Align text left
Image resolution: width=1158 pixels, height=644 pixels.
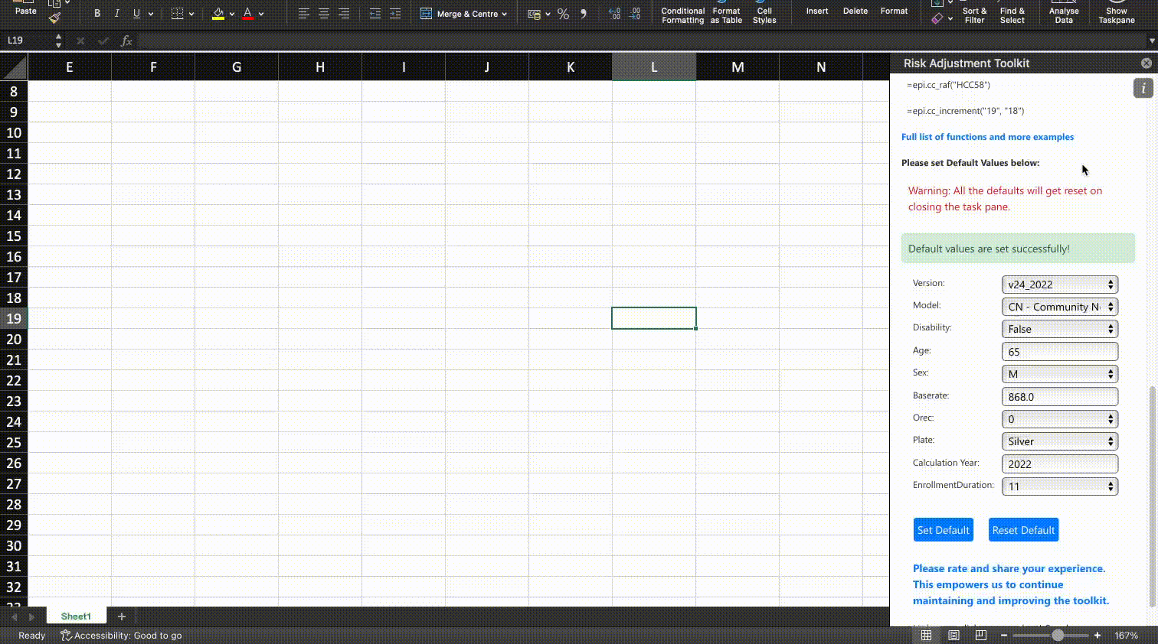click(304, 14)
